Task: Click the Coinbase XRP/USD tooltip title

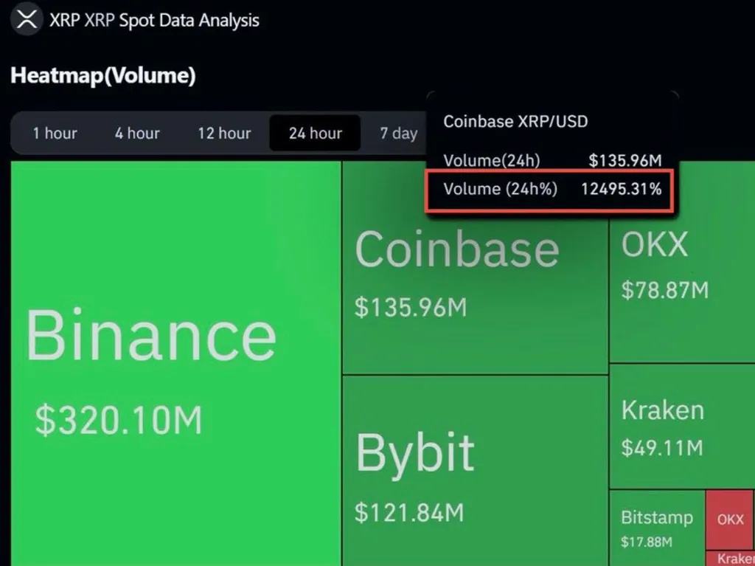Action: (x=515, y=121)
